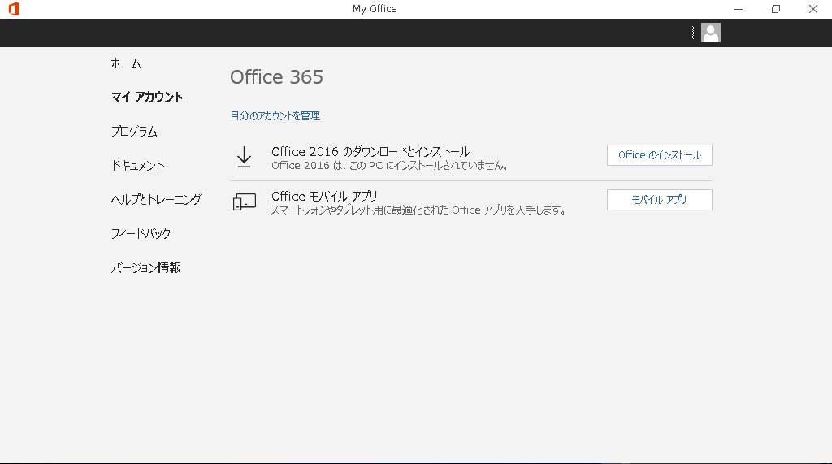Click the download arrow icon

coord(244,157)
